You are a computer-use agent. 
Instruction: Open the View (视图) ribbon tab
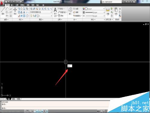28,5
